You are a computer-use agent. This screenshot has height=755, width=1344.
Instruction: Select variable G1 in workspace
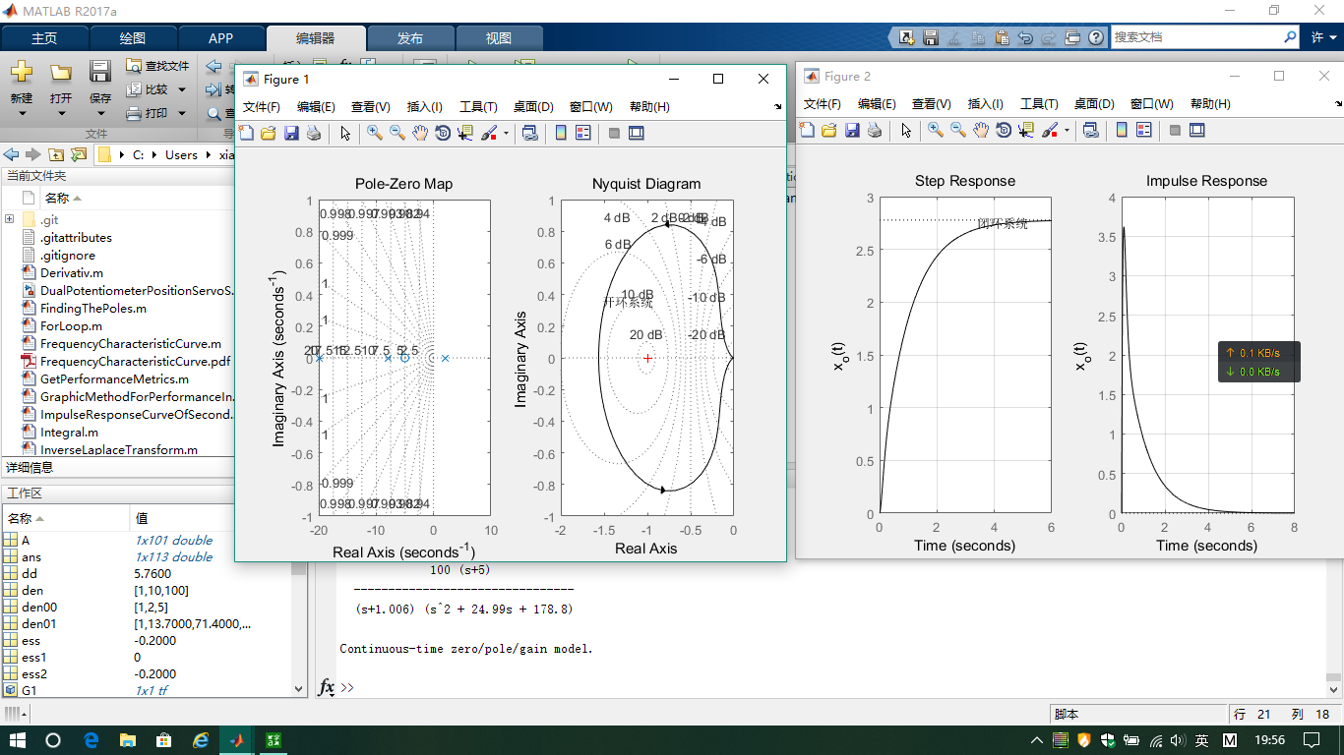(29, 691)
